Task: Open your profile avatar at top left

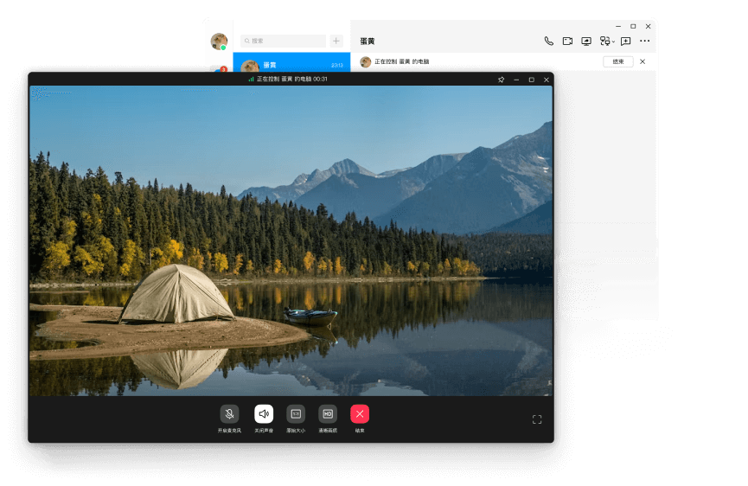Action: (x=219, y=41)
